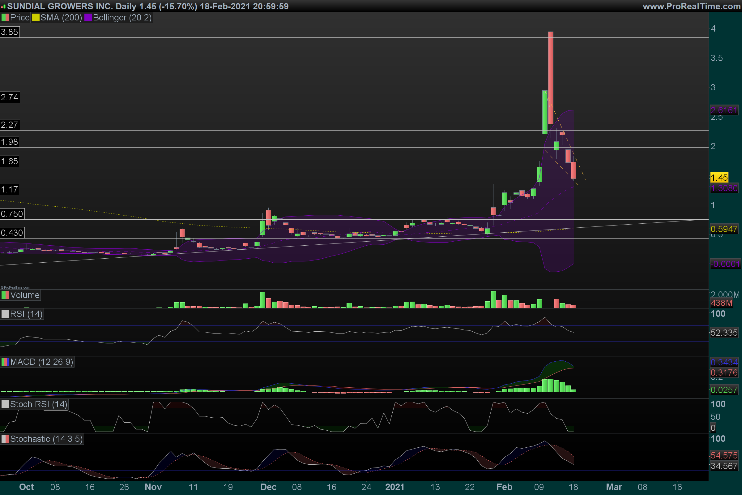
Task: Click the 438M volume value tag
Action: pyautogui.click(x=722, y=303)
